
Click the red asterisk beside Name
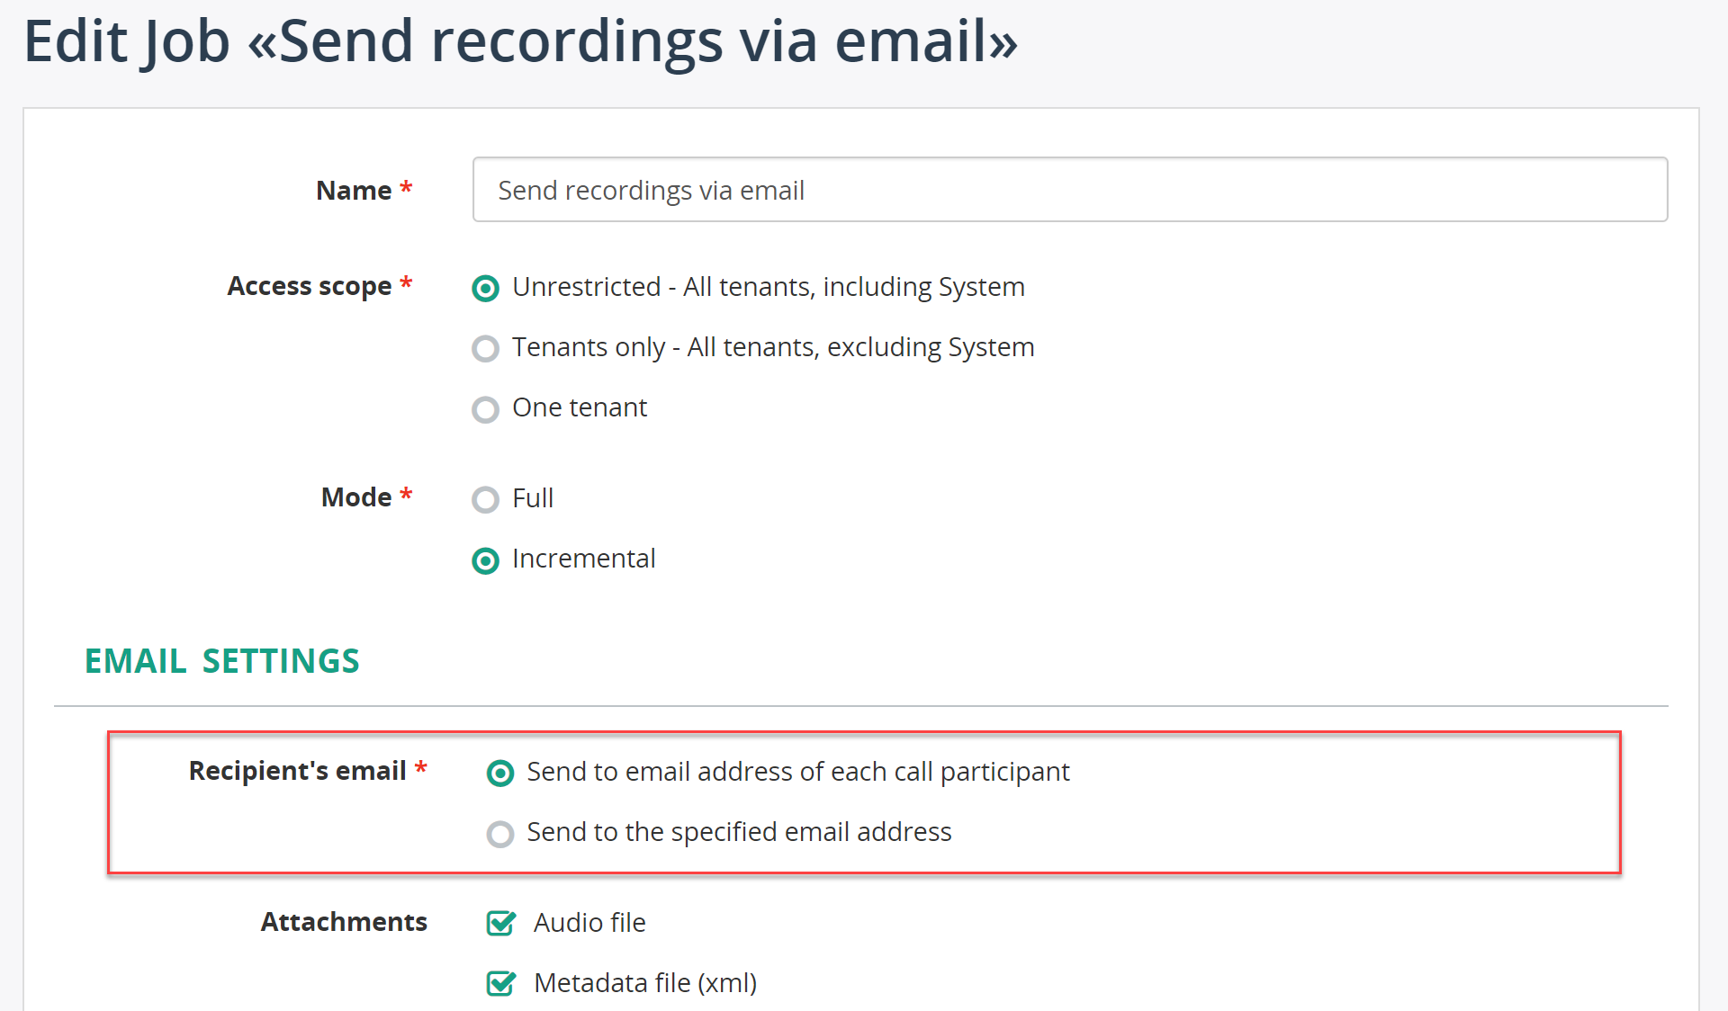tap(406, 188)
